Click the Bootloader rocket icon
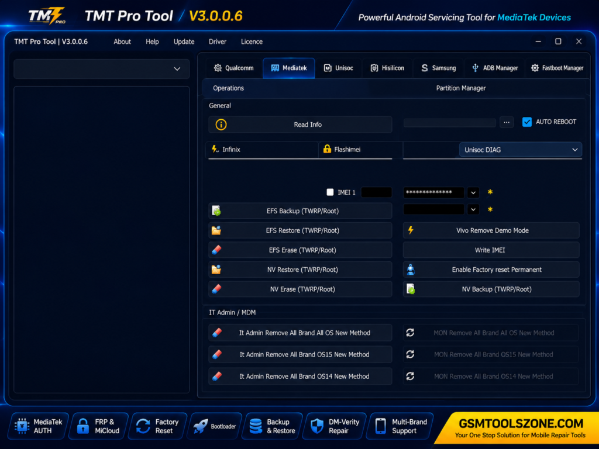599x449 pixels. [x=201, y=426]
